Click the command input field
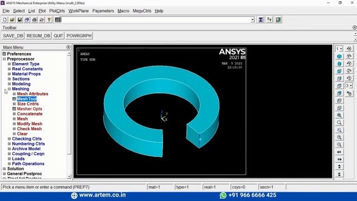357x201 pixels. (x=156, y=20)
